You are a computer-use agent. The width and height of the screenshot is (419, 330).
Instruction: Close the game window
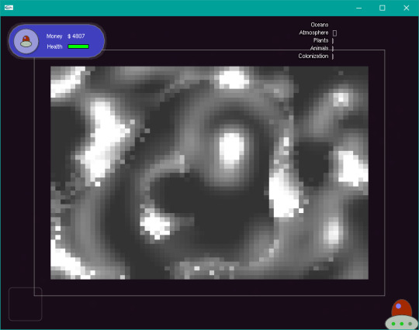tap(406, 8)
